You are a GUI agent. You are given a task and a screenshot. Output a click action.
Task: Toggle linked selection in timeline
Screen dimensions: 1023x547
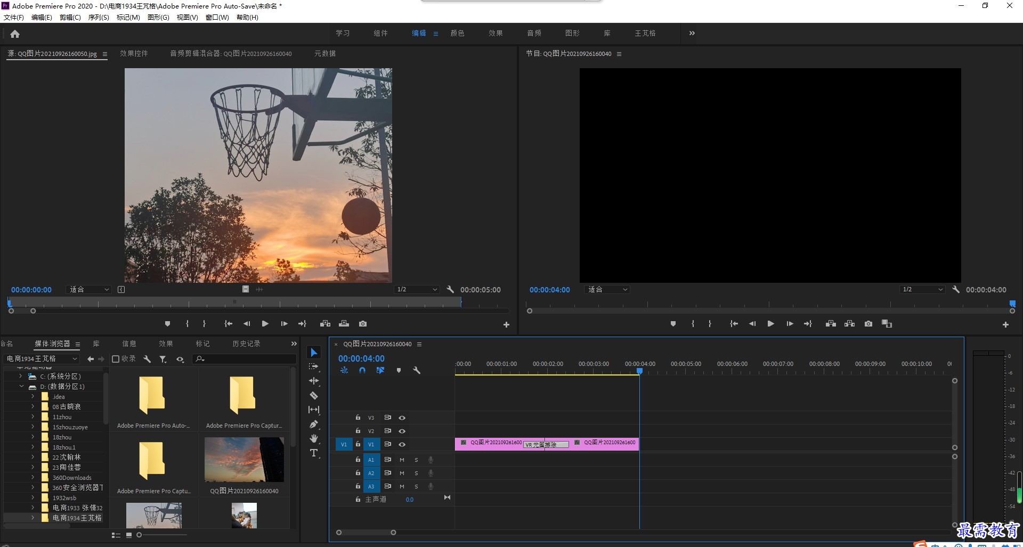[x=380, y=370]
